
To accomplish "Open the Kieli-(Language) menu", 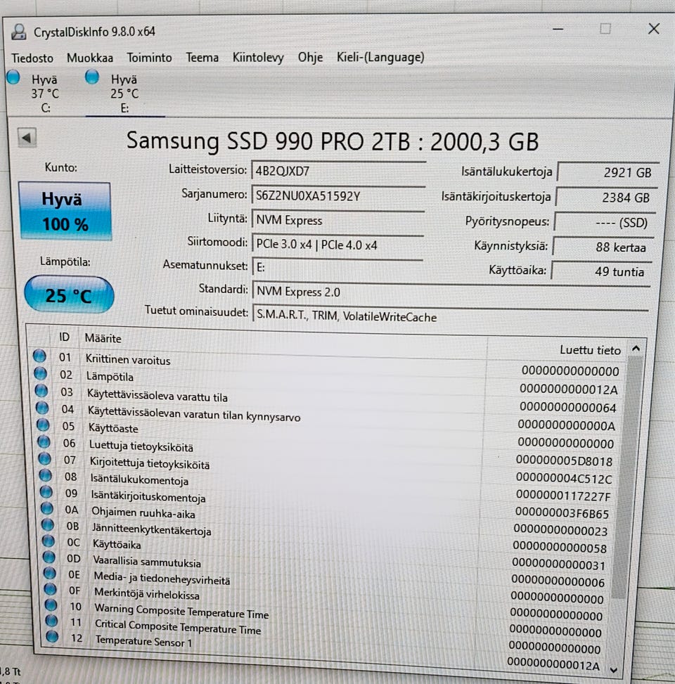I will click(x=380, y=57).
